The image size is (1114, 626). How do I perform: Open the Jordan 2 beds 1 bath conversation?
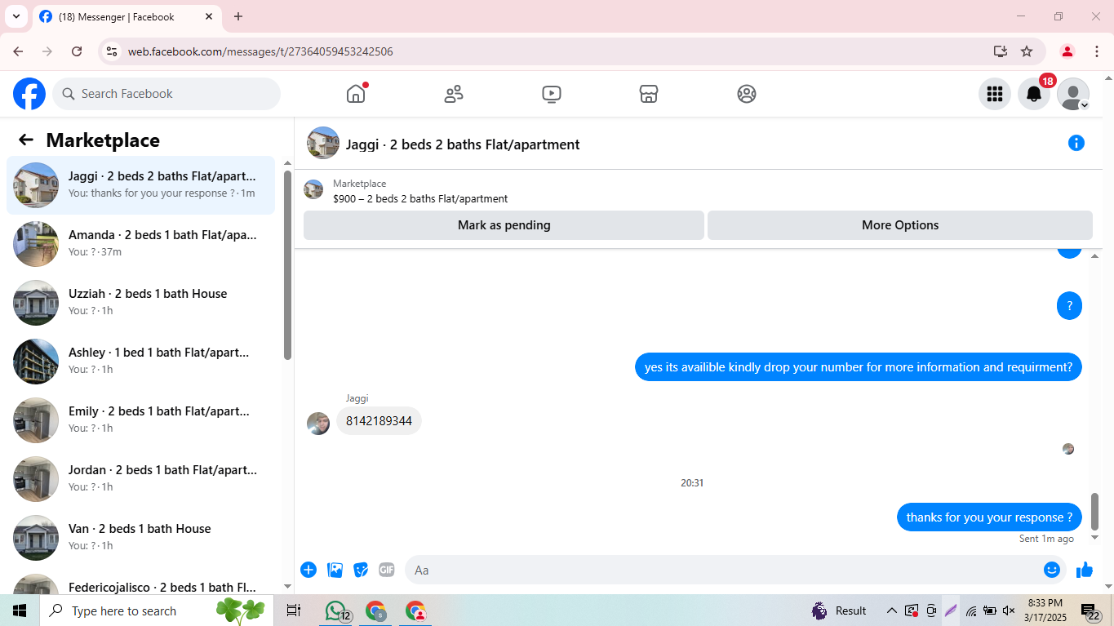[140, 479]
